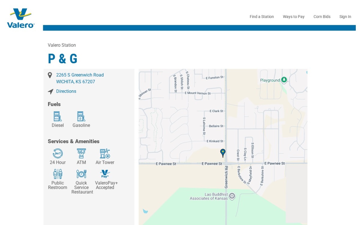Screen dimensions: 360x225
Task: Click 'S Mayfield Dr' map label
Action: 250,175
